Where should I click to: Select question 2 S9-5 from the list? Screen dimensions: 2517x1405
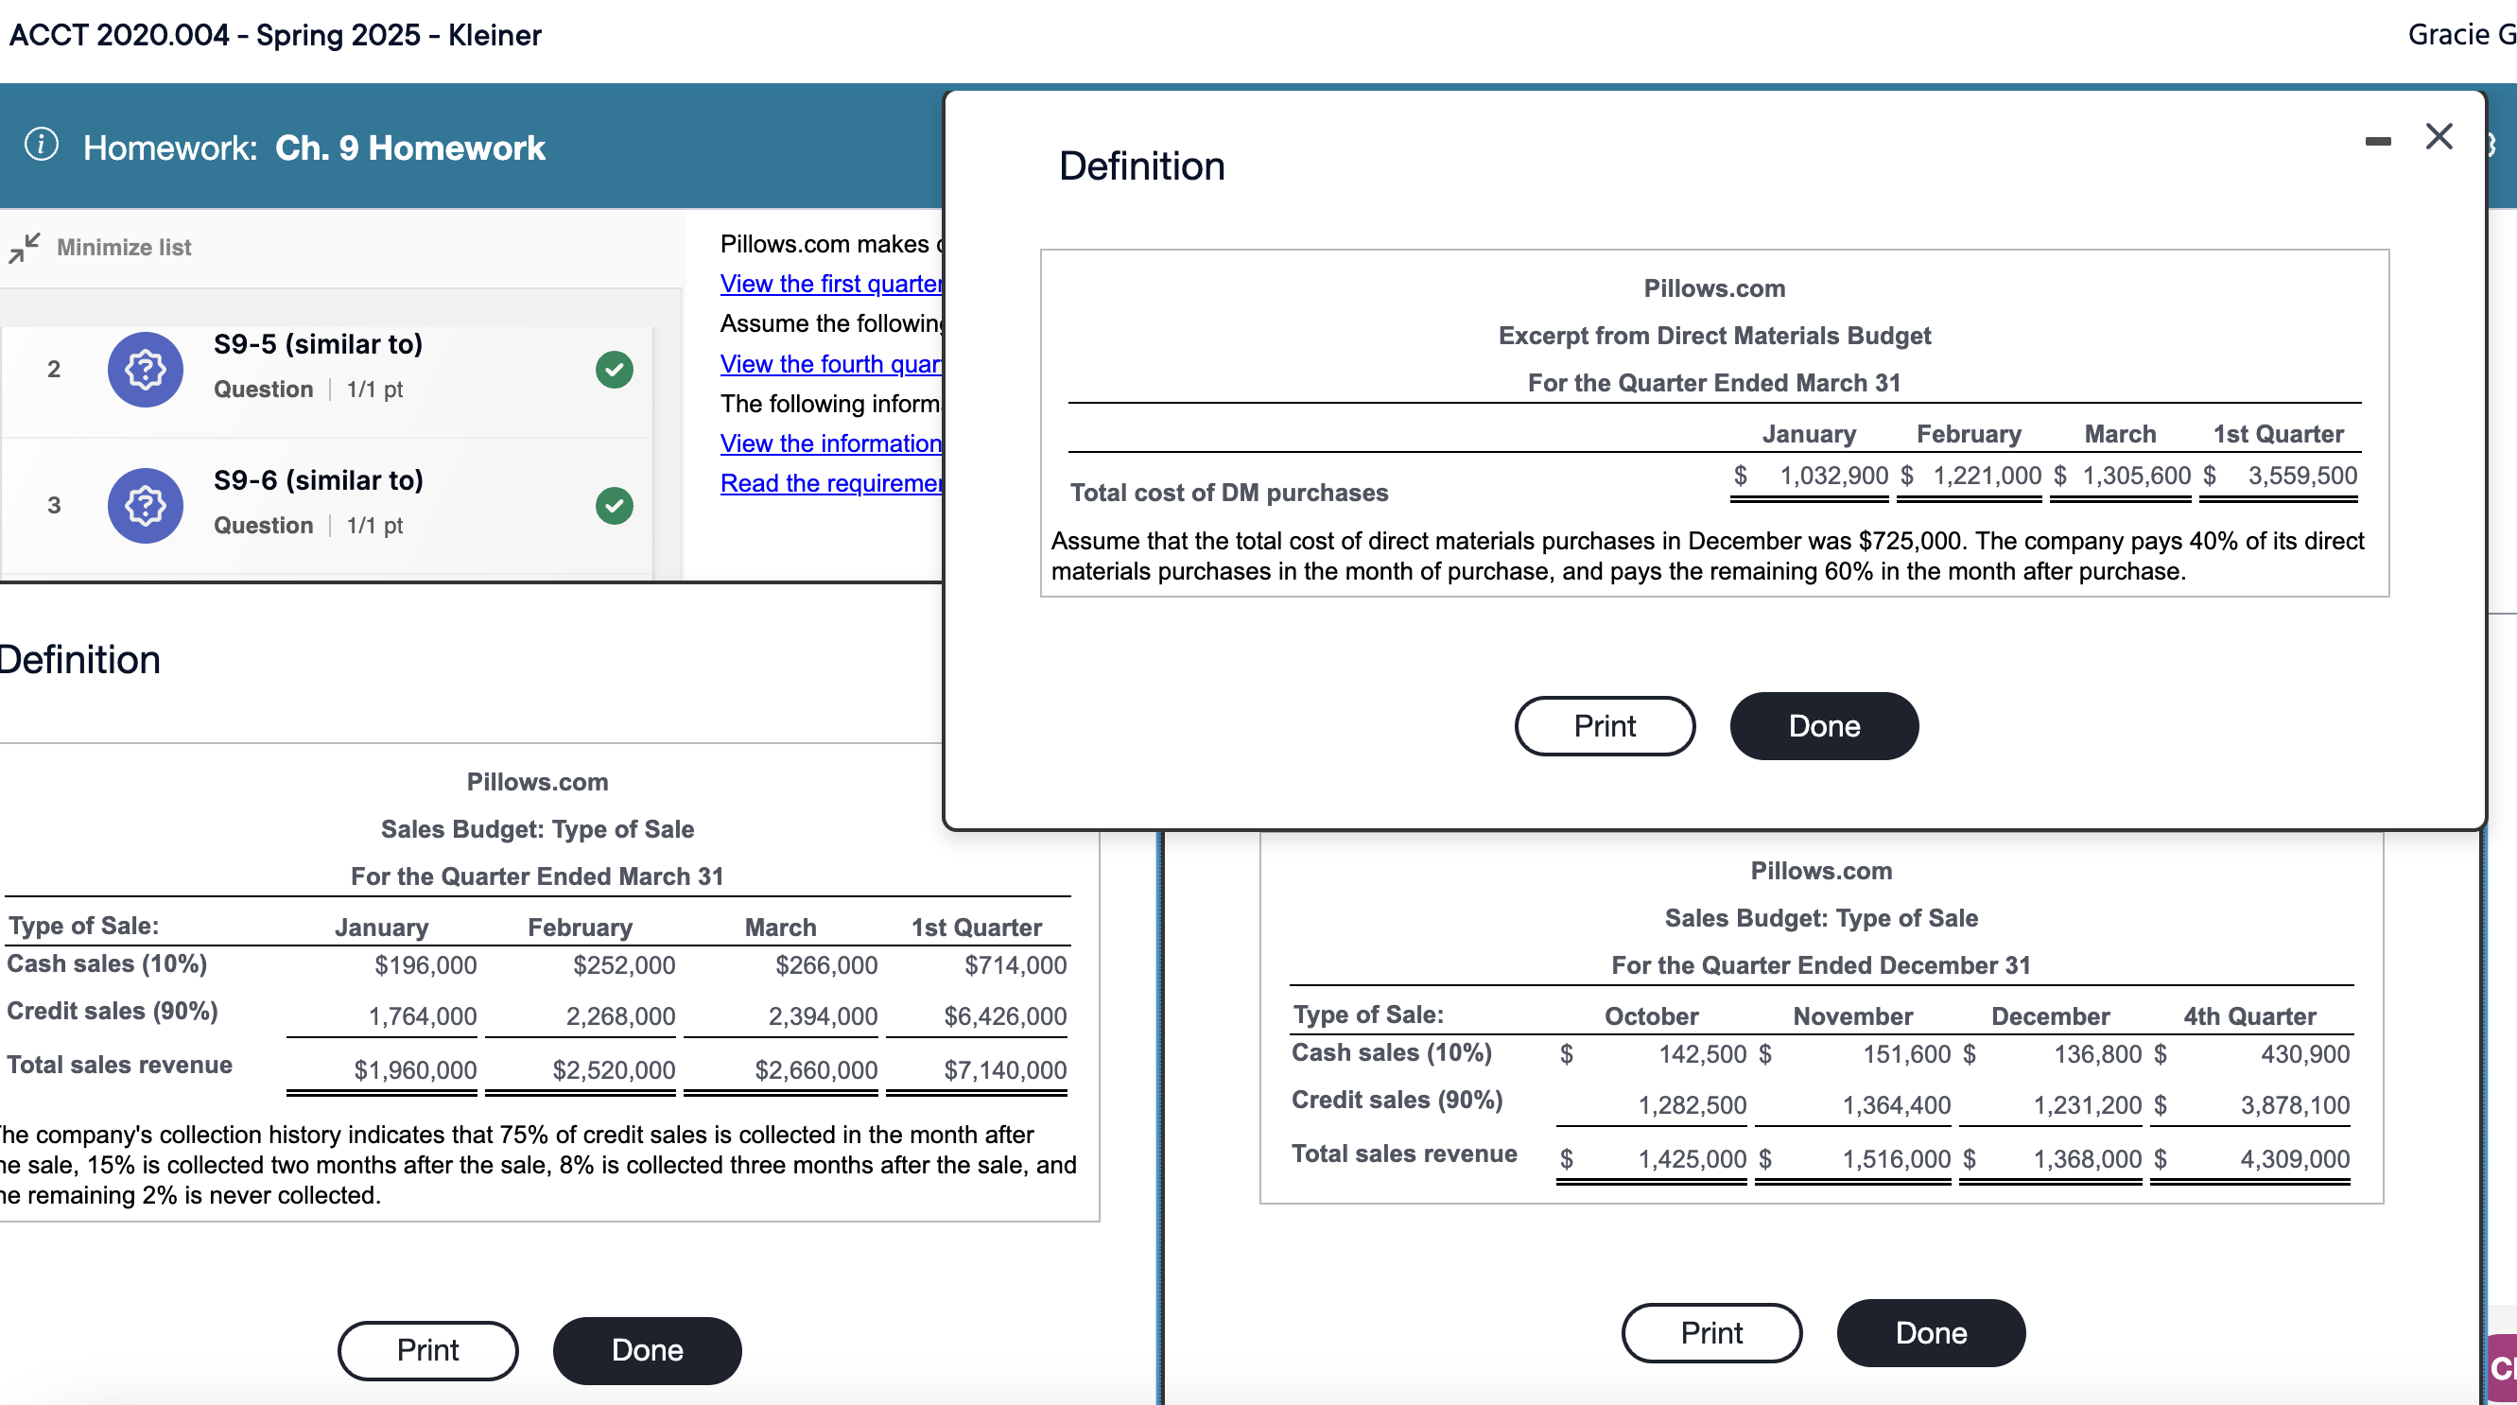point(318,344)
